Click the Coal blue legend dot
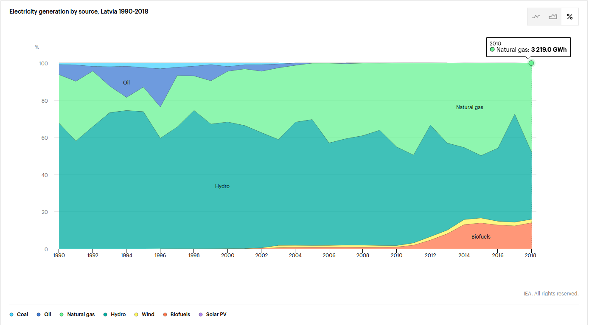The height and width of the screenshot is (326, 589). point(11,315)
